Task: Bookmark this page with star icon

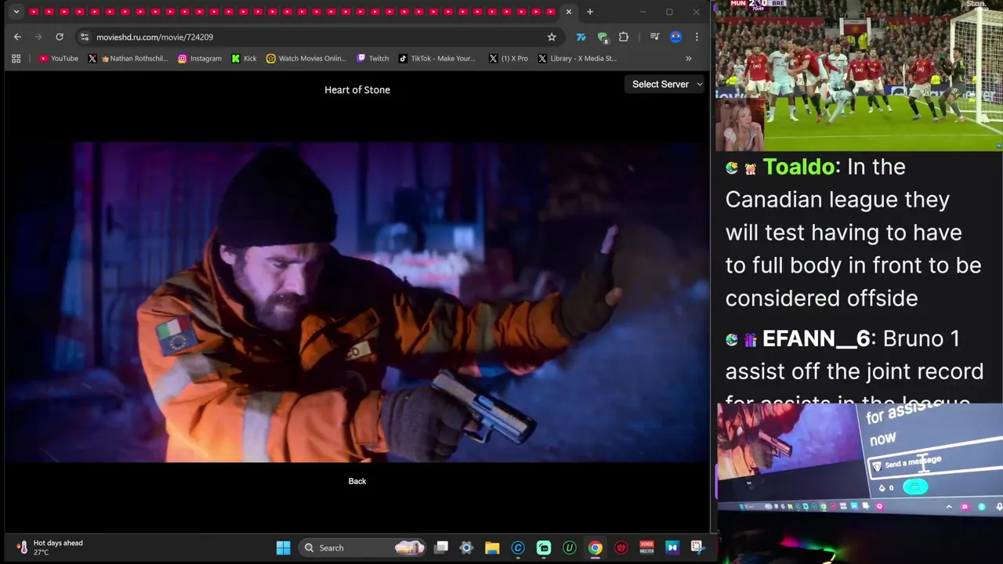Action: (552, 37)
